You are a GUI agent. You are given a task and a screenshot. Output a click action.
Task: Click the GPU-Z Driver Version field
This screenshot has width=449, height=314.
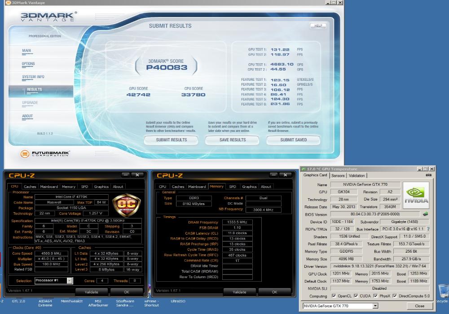point(380,266)
